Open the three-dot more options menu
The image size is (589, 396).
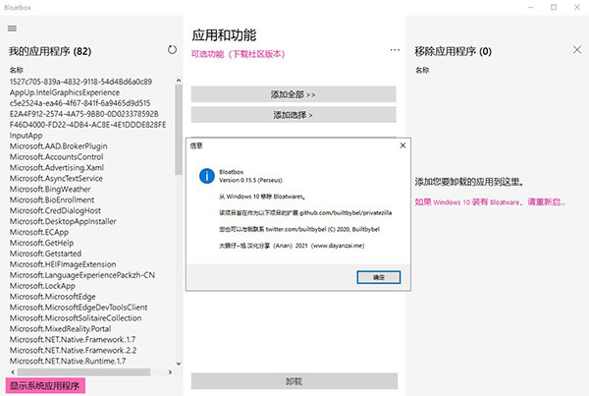pyautogui.click(x=395, y=49)
